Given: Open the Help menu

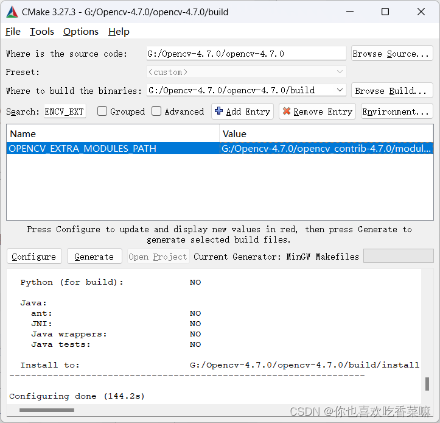Looking at the screenshot, I should [119, 32].
